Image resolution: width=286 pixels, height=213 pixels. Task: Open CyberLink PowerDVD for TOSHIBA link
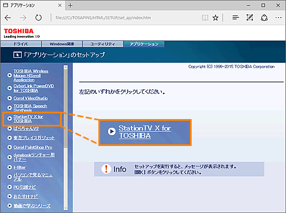[34, 88]
